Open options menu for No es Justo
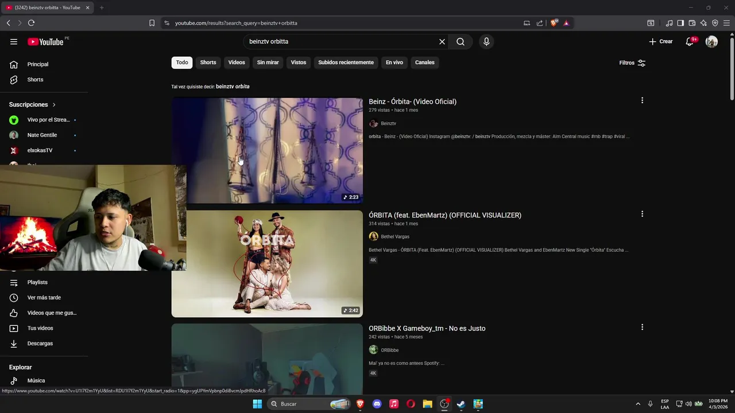This screenshot has width=735, height=413. 642,327
